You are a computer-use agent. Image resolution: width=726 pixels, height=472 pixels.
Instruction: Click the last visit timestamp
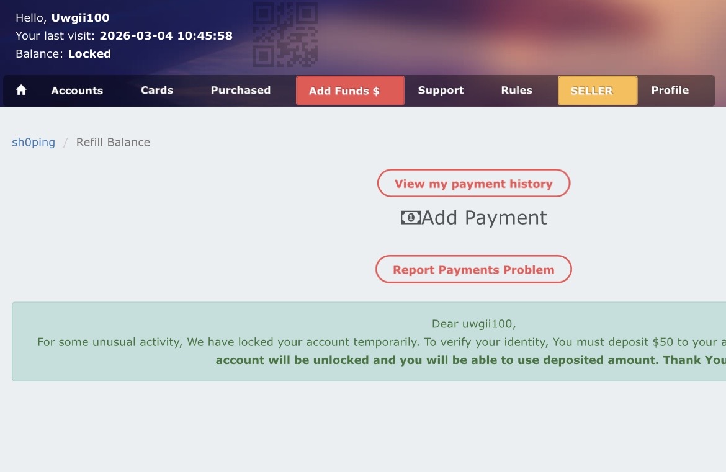click(x=166, y=36)
